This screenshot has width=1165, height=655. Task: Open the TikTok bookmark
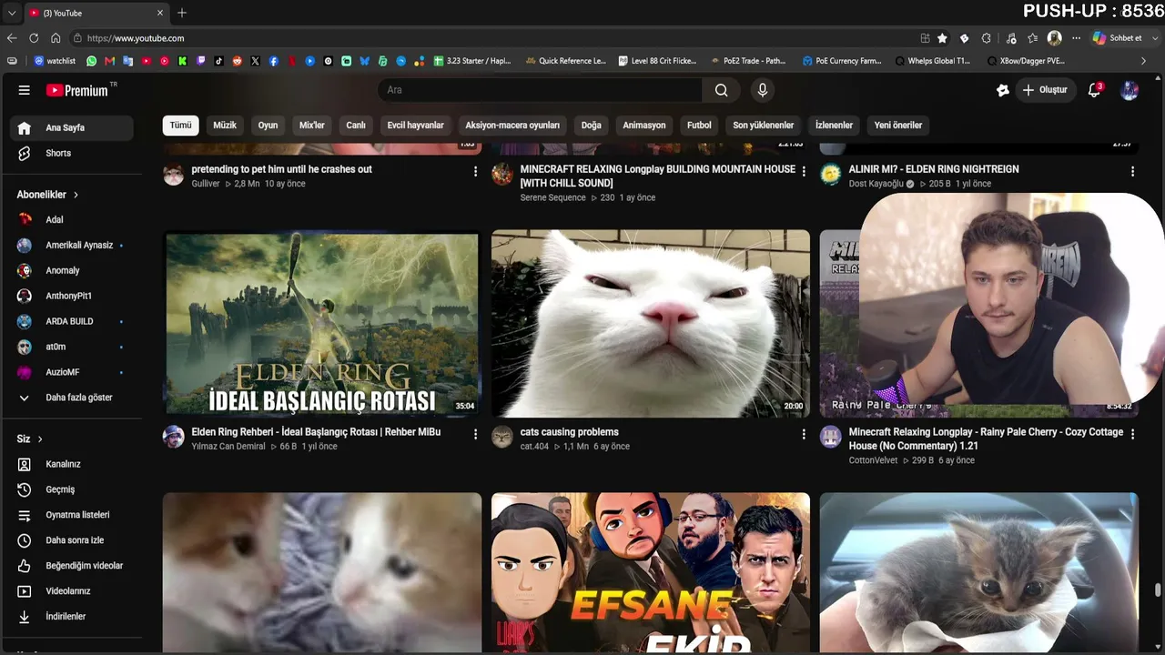(218, 61)
